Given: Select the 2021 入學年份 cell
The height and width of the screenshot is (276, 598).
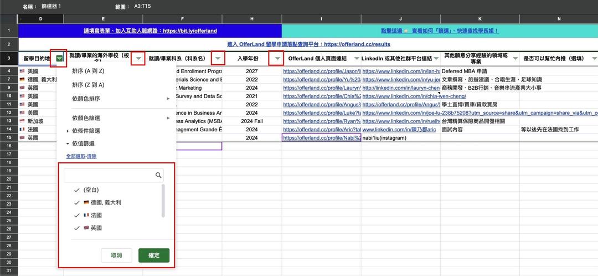Looking at the screenshot, I should [252, 96].
